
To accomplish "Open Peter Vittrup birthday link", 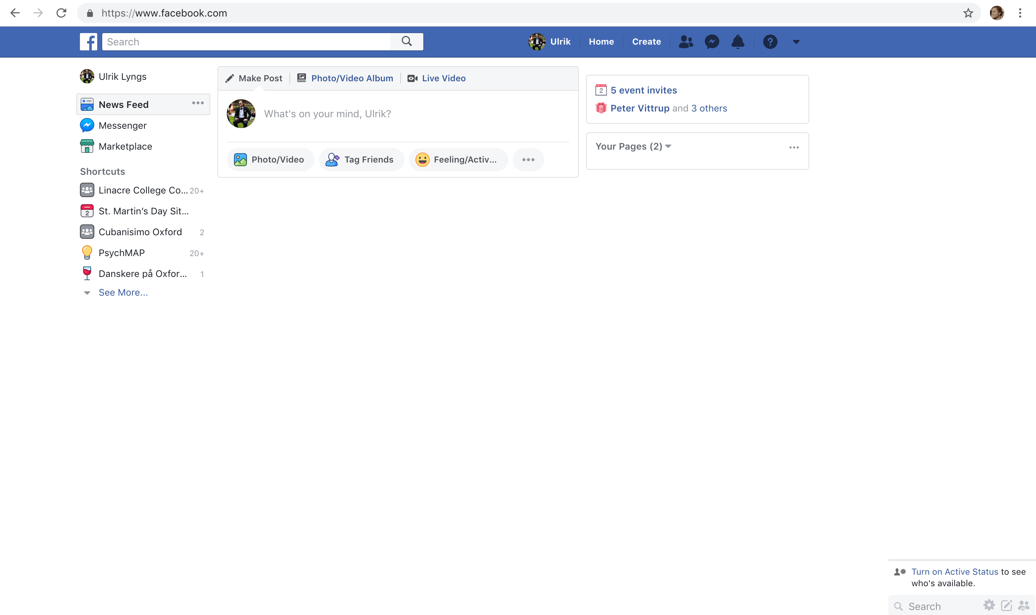I will (x=640, y=108).
